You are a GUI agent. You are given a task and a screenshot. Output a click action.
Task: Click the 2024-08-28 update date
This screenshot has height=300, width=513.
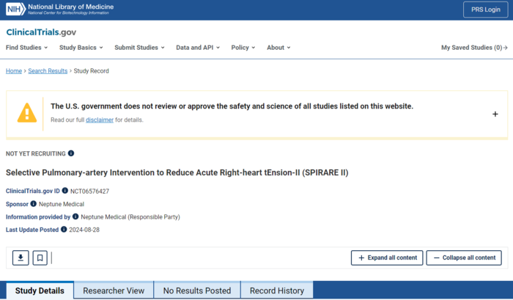tap(84, 230)
